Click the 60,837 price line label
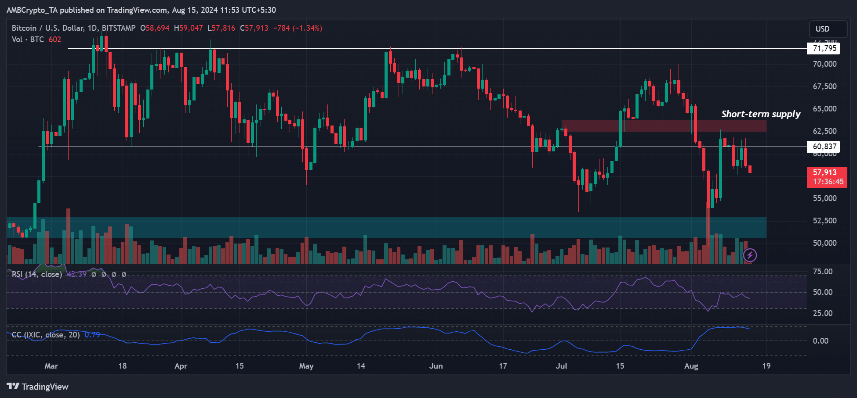 [x=824, y=147]
